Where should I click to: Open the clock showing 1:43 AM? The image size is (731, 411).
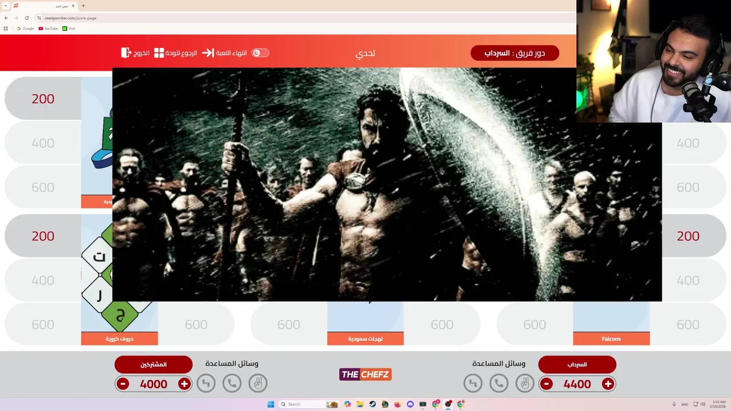coord(719,404)
